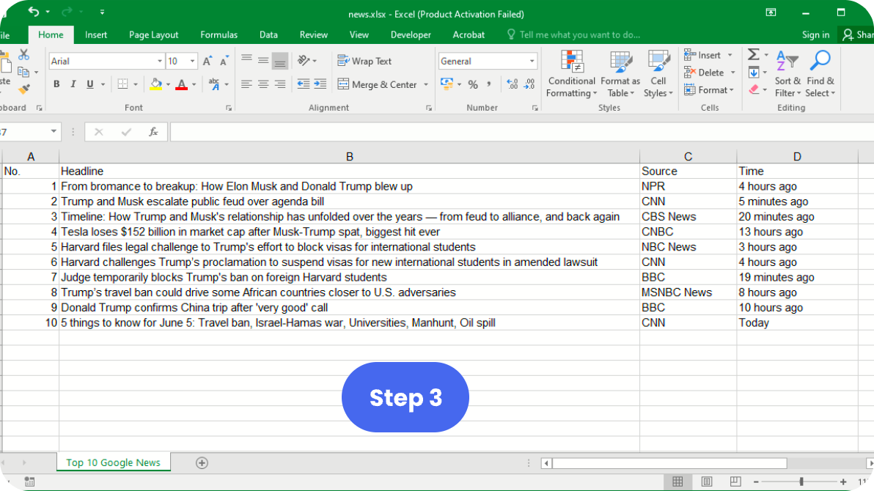The width and height of the screenshot is (874, 491).
Task: Click Sign in link
Action: click(815, 34)
